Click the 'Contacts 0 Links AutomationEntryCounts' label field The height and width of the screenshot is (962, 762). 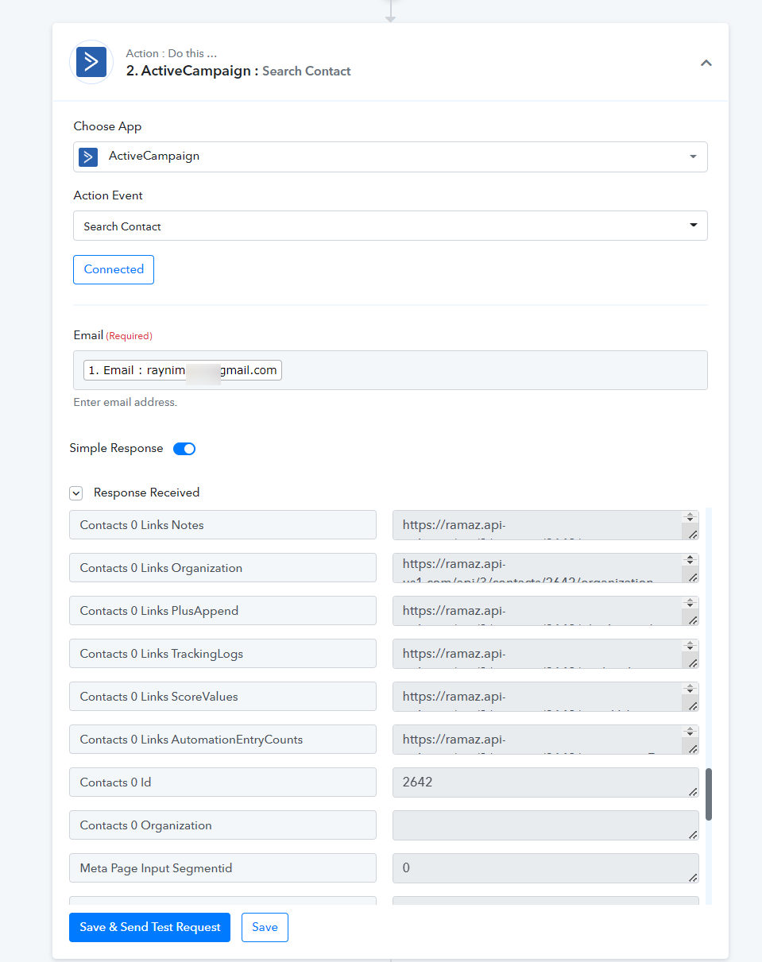tap(222, 740)
